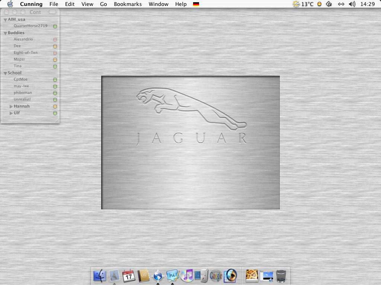
Task: Open the Apple menu
Action: point(10,4)
